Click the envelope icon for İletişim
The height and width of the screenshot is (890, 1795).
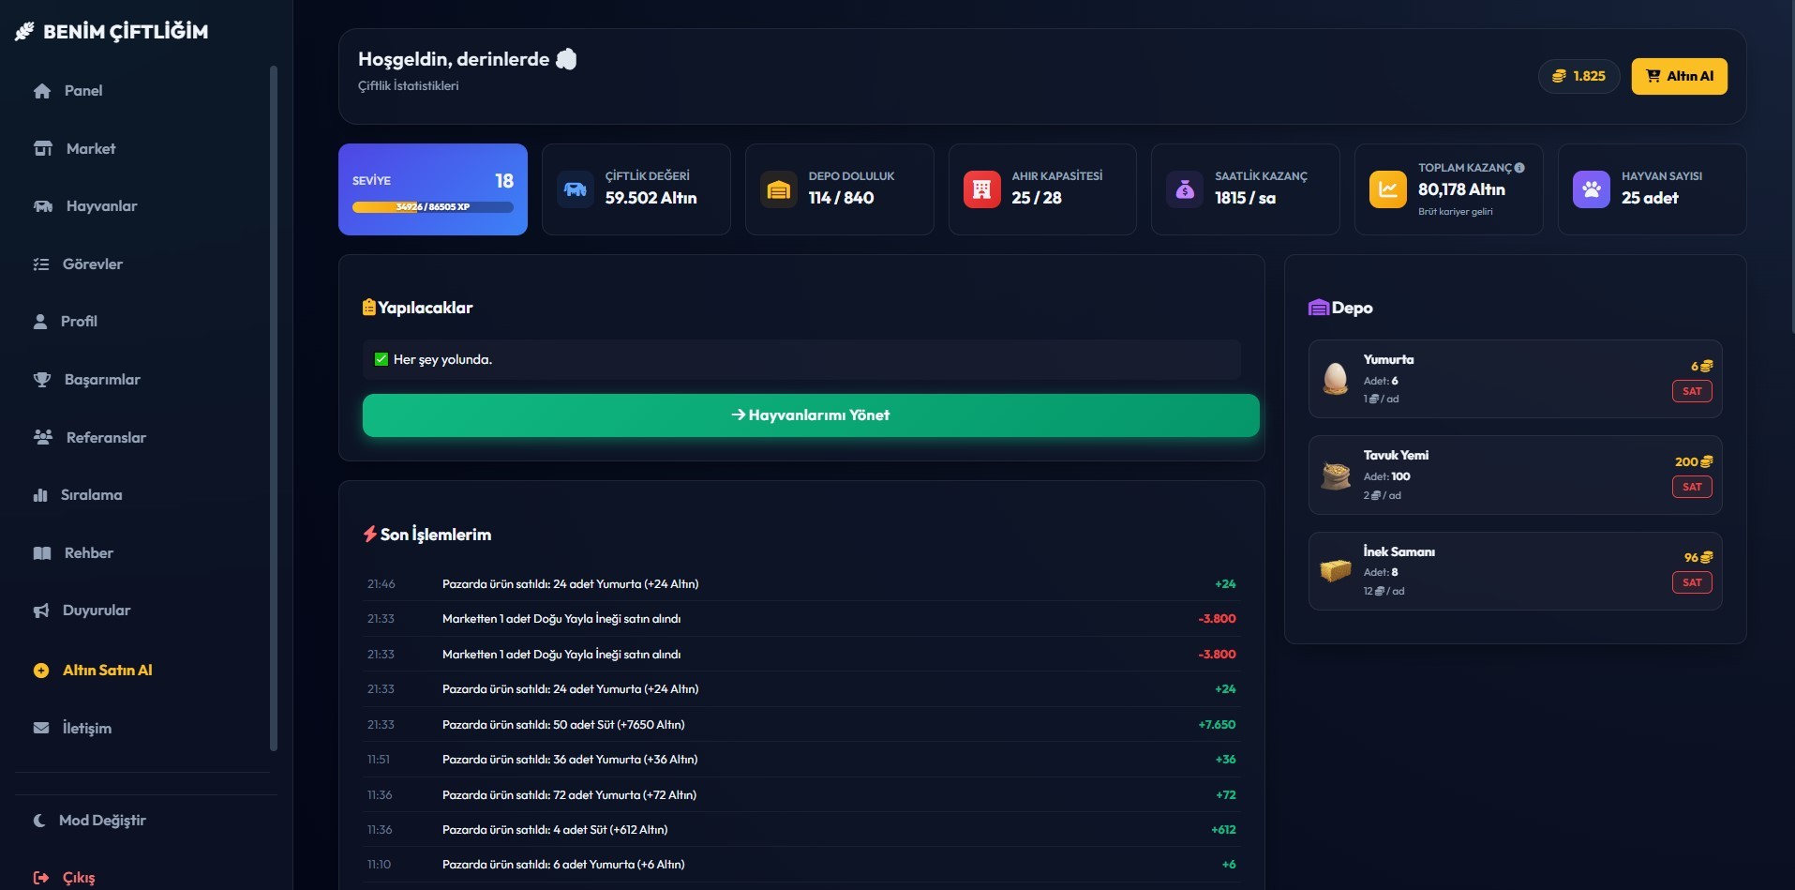click(x=41, y=729)
